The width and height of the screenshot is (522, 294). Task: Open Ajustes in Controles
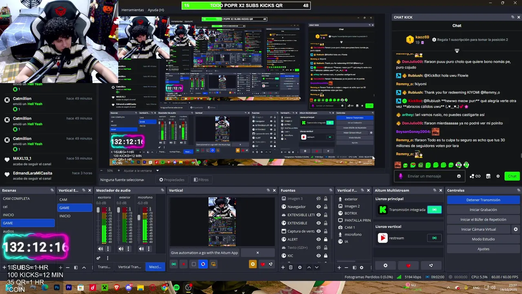(483, 249)
